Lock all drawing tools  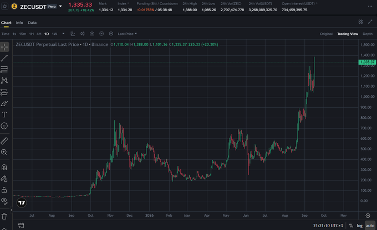(4, 190)
